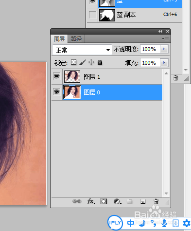
Task: Click scroll down arrow in channels panel
Action: [x=186, y=70]
